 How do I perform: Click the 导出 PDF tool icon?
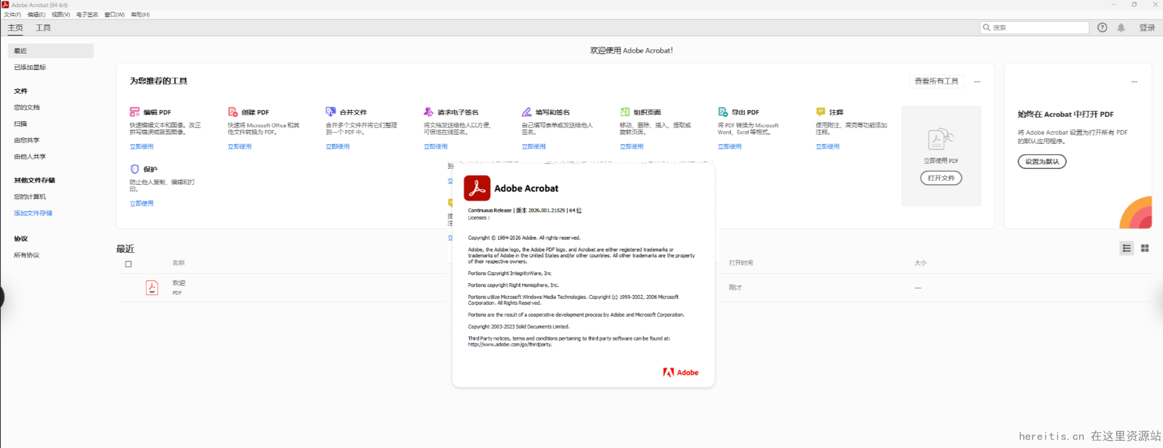pos(723,112)
